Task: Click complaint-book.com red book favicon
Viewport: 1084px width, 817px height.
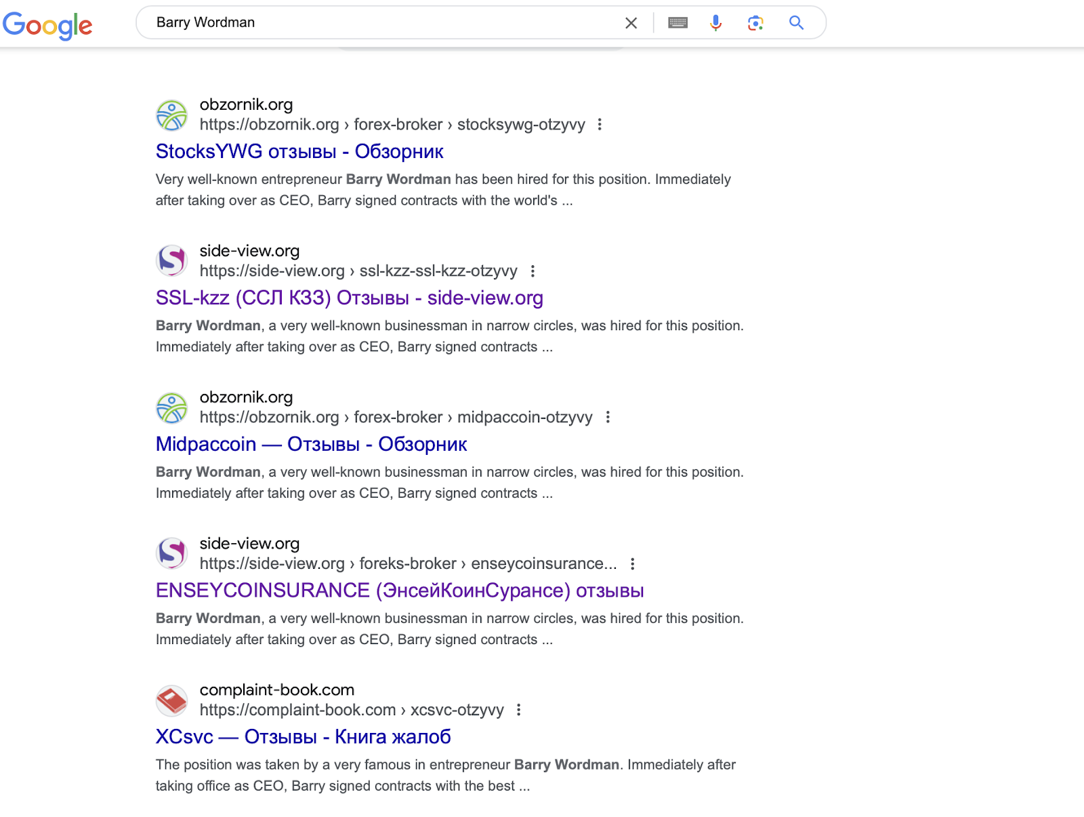Action: pyautogui.click(x=172, y=700)
